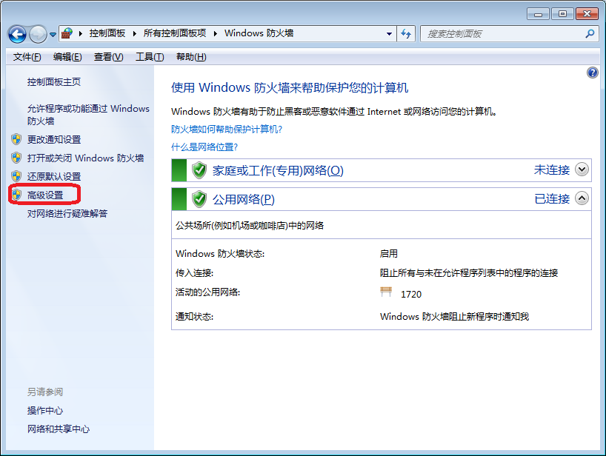The image size is (606, 456).
Task: Expand the arrow after 控制面板 breadcrumb
Action: tap(135, 34)
